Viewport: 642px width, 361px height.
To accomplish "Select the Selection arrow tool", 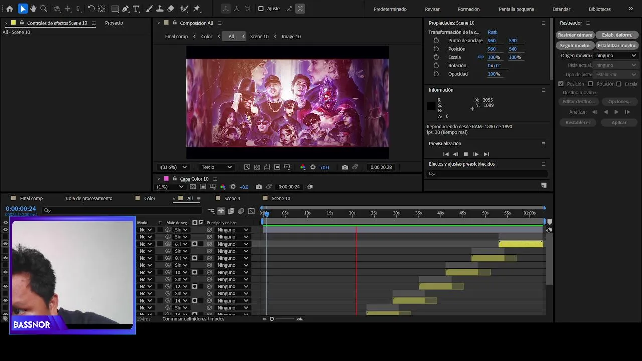I will pyautogui.click(x=23, y=9).
